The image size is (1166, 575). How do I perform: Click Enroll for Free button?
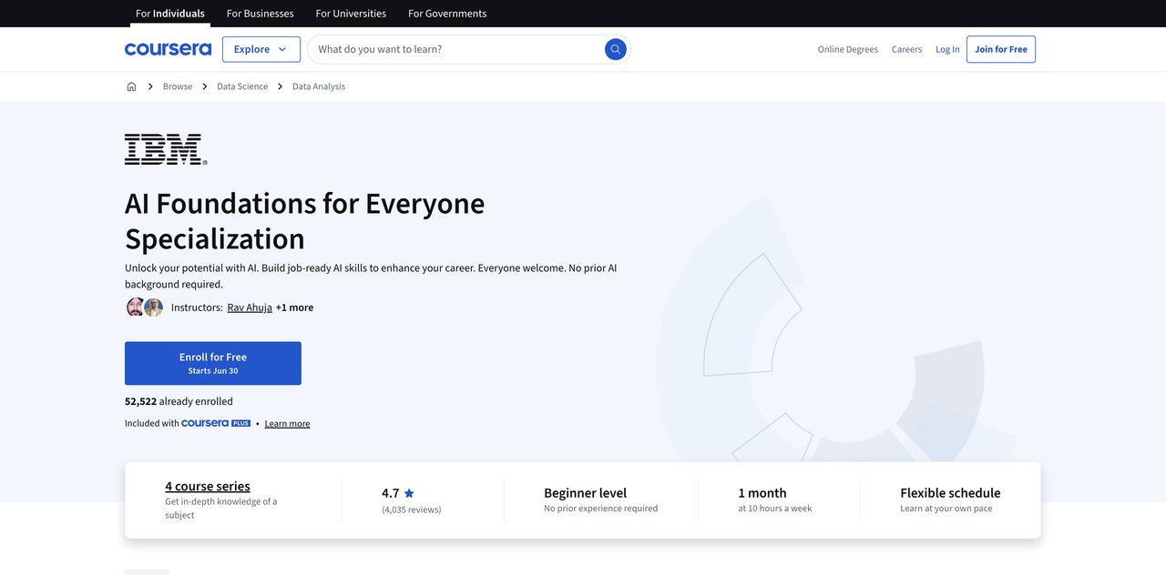213,363
